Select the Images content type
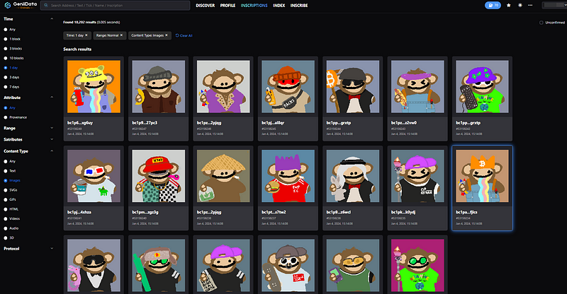 click(6, 180)
